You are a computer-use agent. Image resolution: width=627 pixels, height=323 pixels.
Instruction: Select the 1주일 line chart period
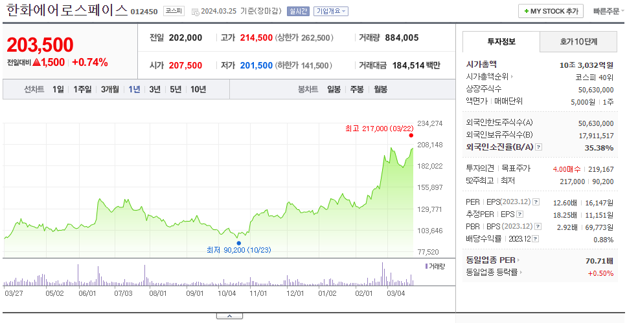(x=82, y=89)
